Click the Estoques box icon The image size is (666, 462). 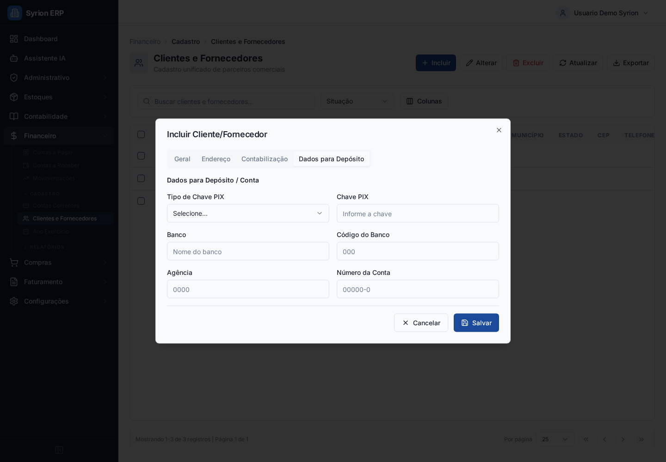[14, 97]
